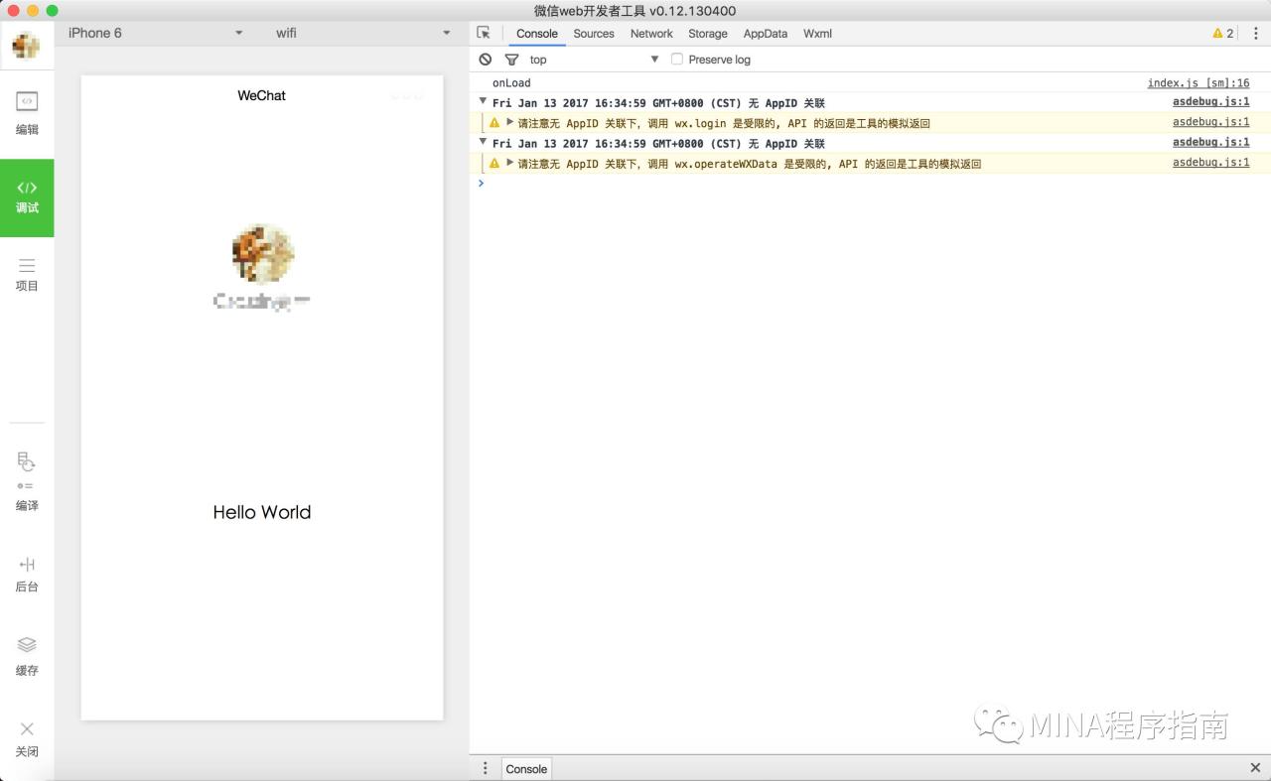Open asdebug.js:1 link on first group row

1211,101
